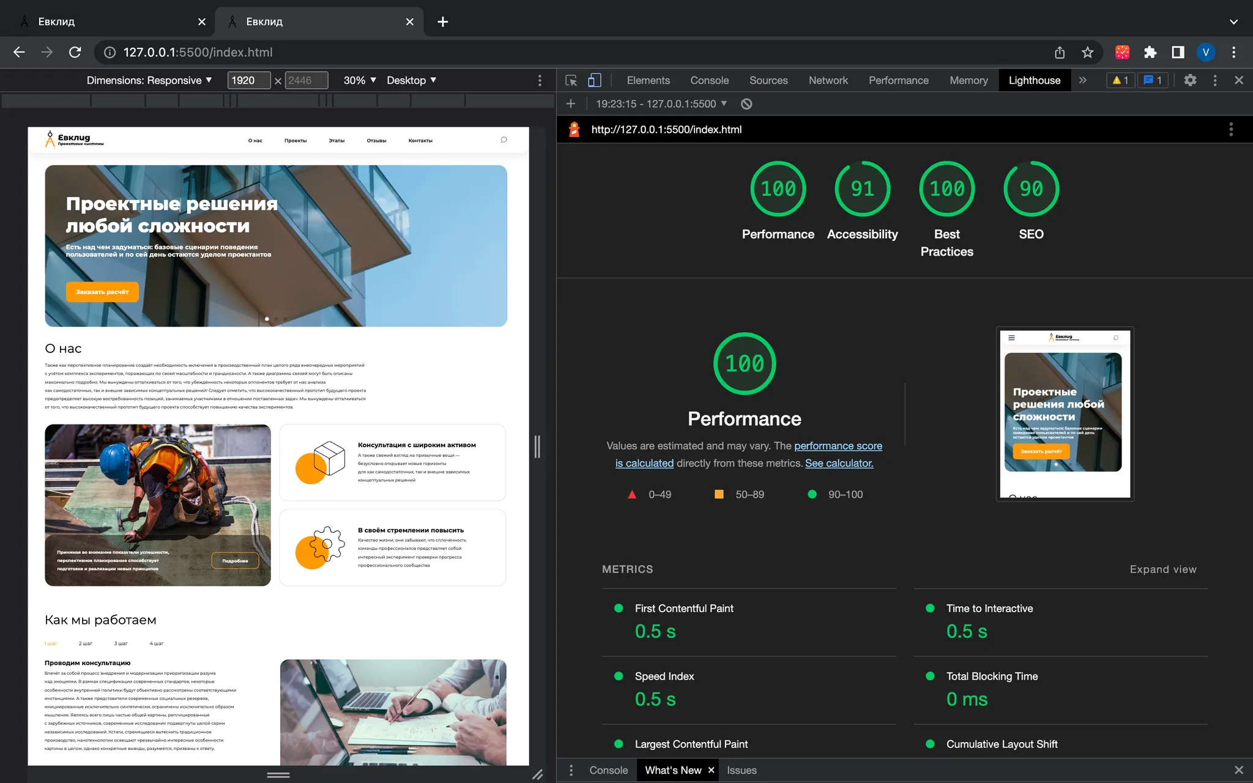Open DevTools settings gear
Image resolution: width=1253 pixels, height=783 pixels.
tap(1190, 80)
